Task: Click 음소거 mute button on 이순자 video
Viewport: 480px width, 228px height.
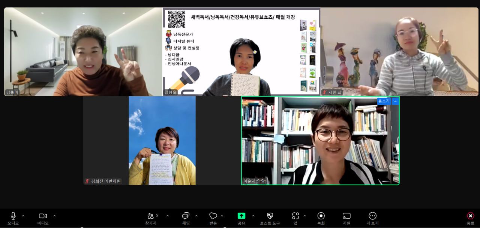Action: point(384,101)
